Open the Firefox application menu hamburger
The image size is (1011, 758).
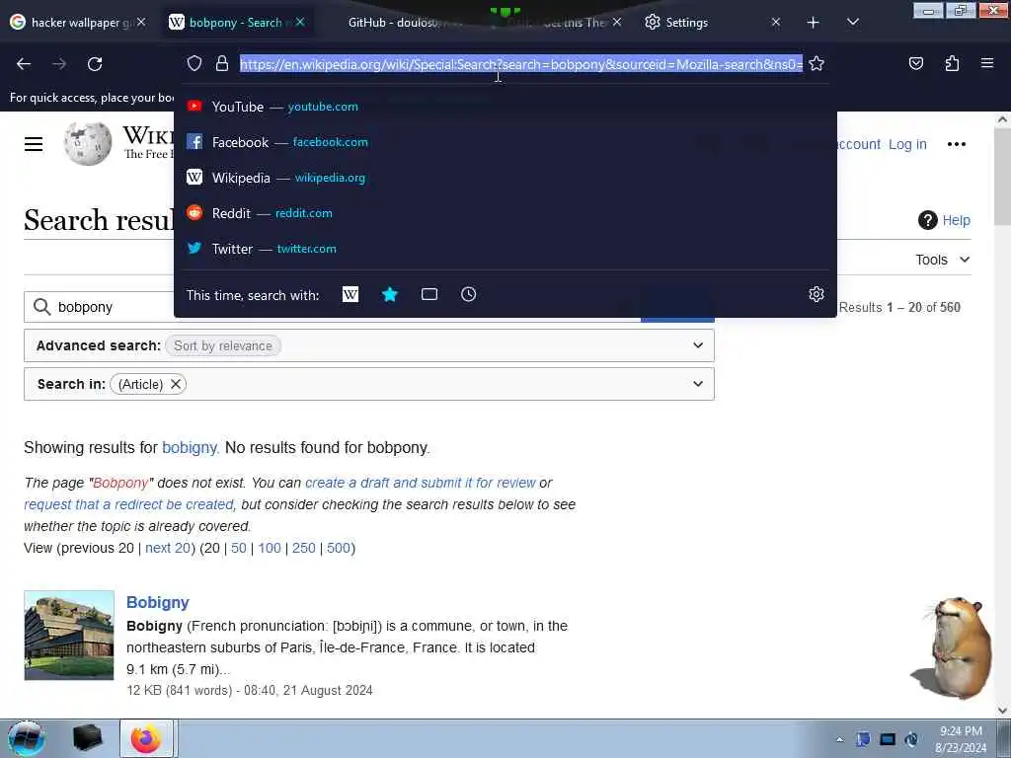tap(986, 63)
